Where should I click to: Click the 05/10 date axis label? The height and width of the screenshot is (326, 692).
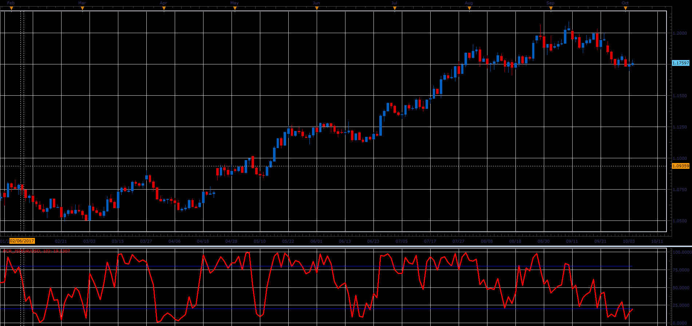(260, 241)
